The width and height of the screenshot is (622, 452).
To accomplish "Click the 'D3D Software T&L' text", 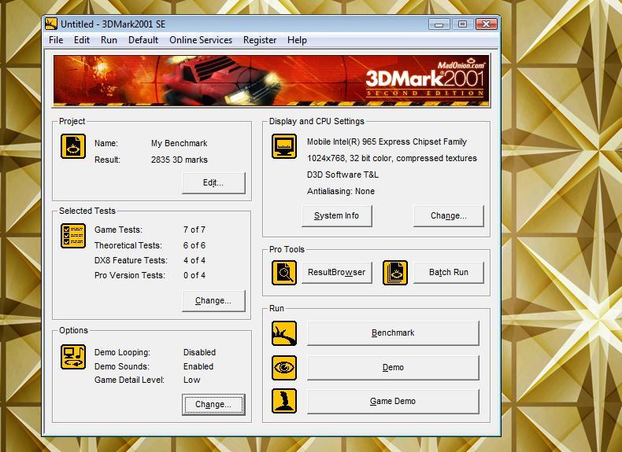I will coord(342,175).
